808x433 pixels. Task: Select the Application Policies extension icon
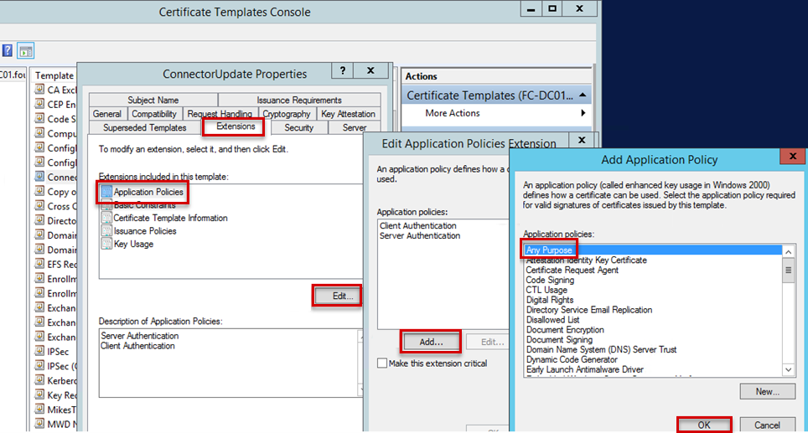click(106, 193)
